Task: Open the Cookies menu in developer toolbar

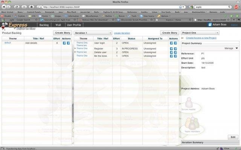Action: coord(21,16)
